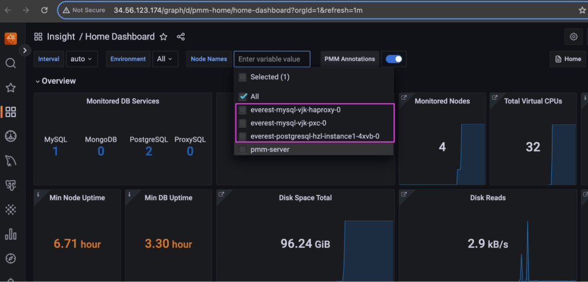Click the Home button at top right
This screenshot has height=282, width=588.
click(568, 59)
